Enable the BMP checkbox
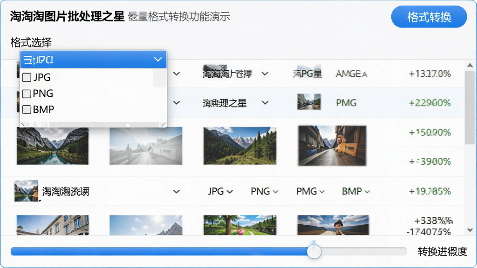 pos(27,109)
